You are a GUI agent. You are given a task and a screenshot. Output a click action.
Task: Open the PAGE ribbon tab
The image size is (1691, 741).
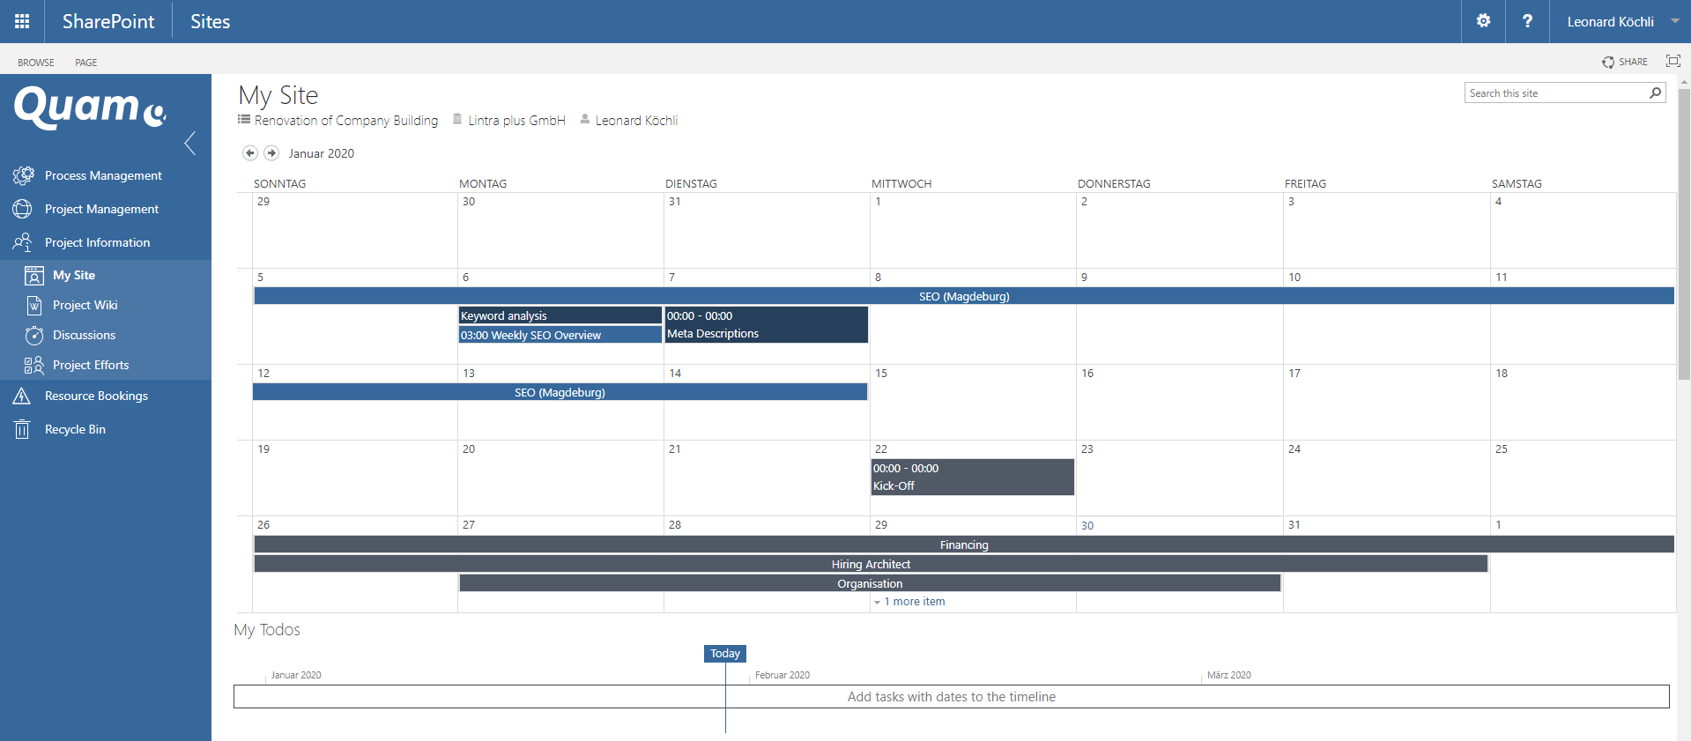86,63
